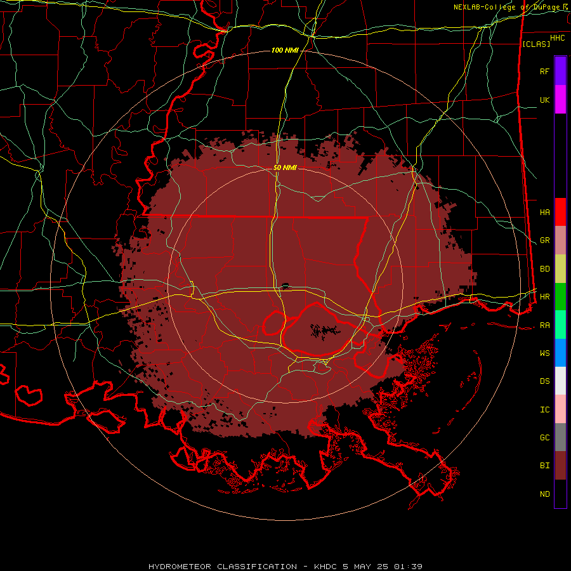Click the IC light-pink legend swatch
The height and width of the screenshot is (571, 571).
560,409
